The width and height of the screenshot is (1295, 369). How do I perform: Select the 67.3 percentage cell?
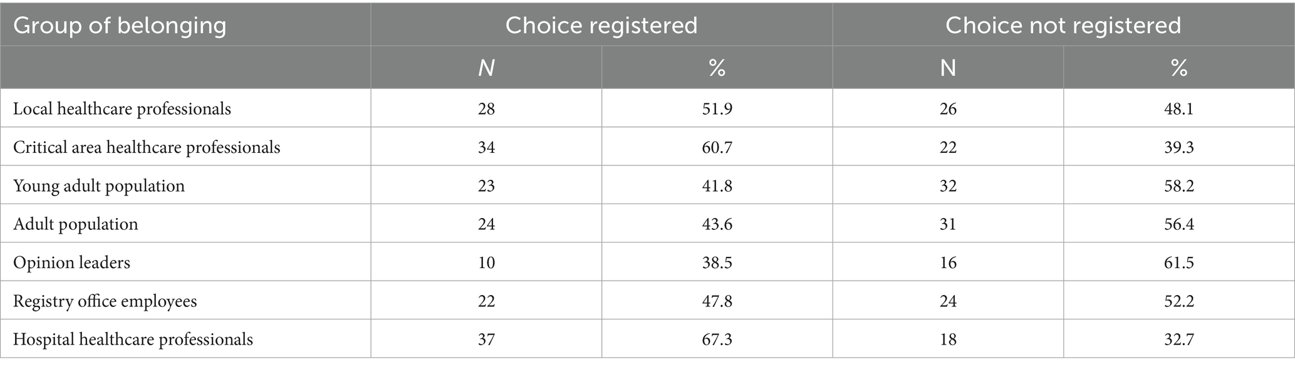717,340
